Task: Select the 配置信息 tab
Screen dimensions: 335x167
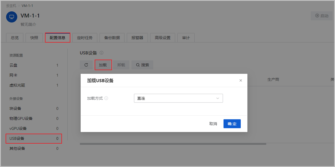Action: point(58,38)
